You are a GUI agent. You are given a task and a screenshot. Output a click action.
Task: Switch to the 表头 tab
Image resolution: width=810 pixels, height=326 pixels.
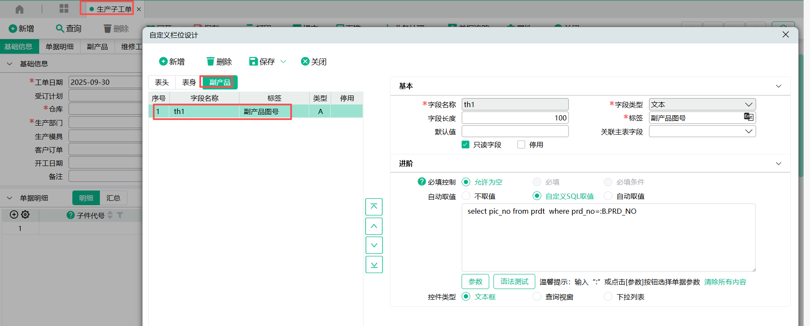click(x=162, y=82)
